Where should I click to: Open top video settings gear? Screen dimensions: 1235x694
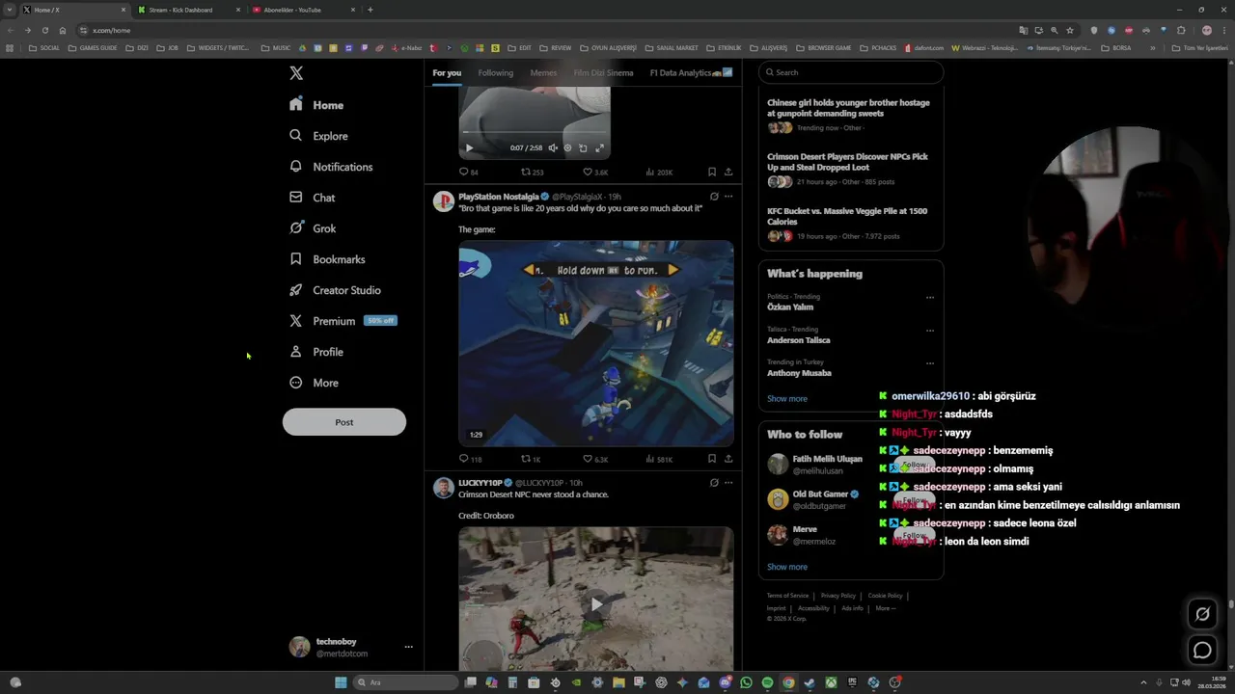click(567, 148)
